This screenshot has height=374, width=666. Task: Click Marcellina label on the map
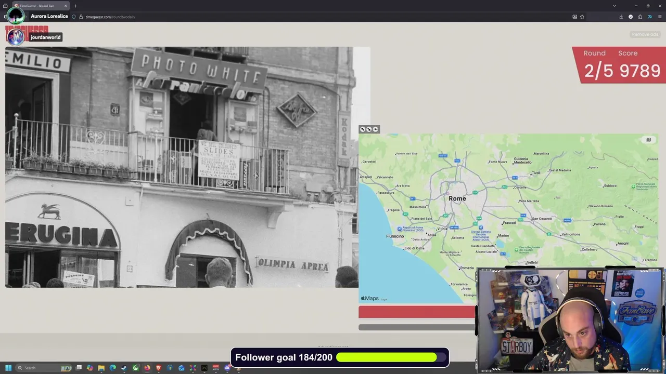(x=541, y=154)
